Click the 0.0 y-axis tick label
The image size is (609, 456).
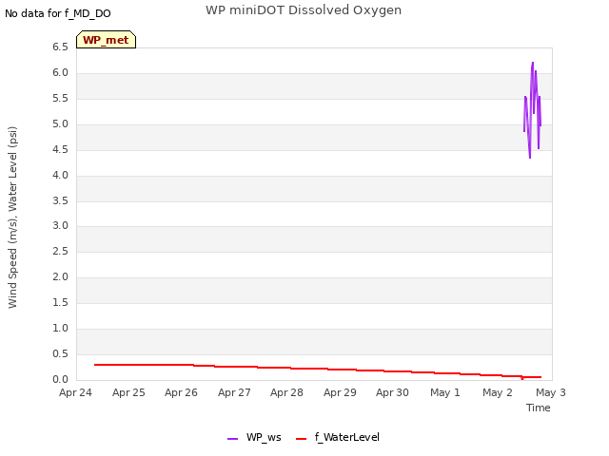(x=61, y=380)
